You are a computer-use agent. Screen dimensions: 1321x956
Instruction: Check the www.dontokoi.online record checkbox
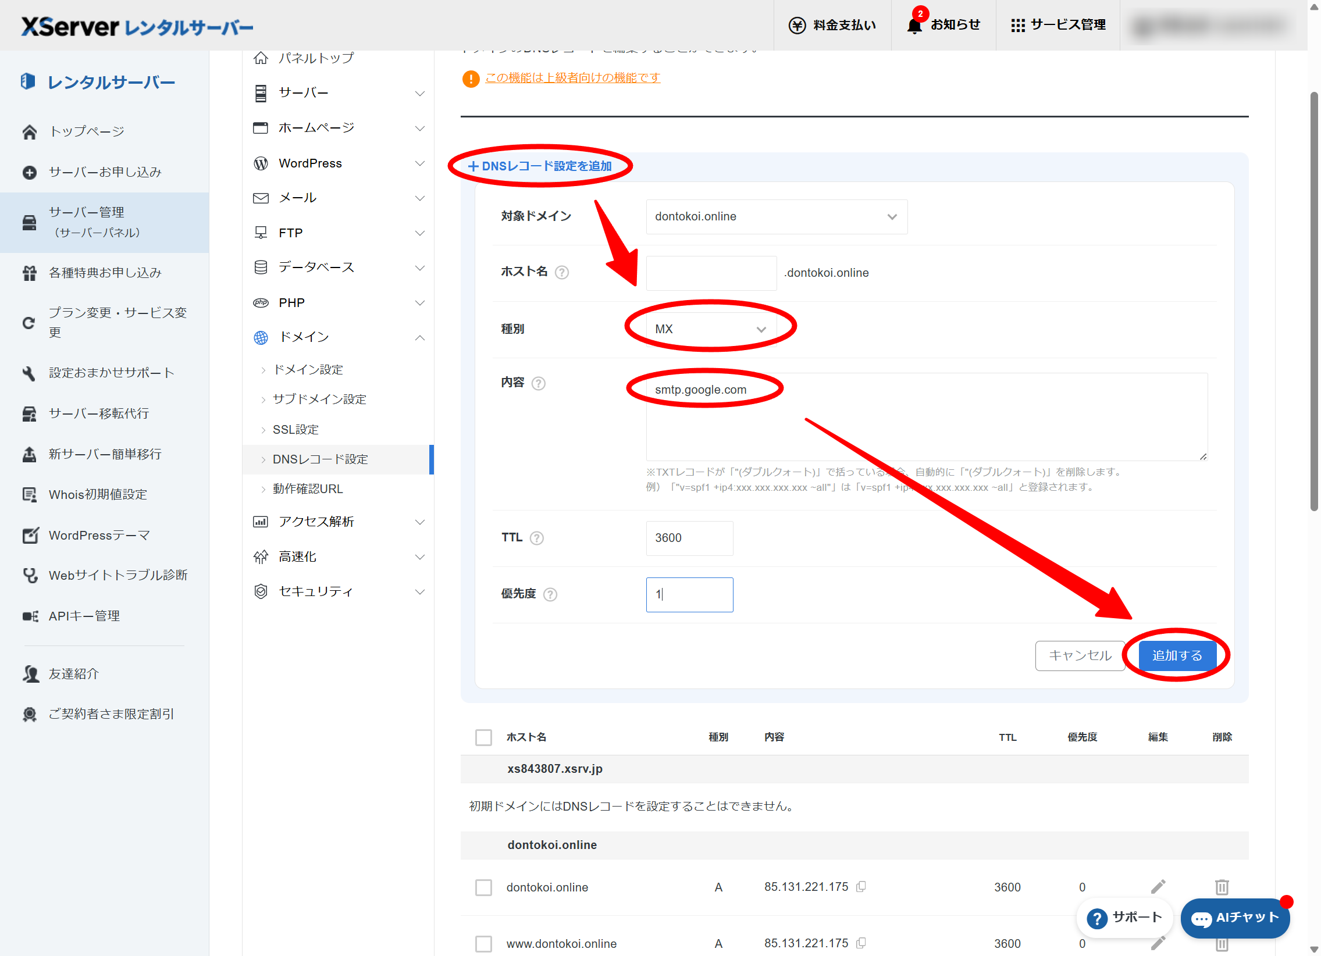click(x=483, y=944)
